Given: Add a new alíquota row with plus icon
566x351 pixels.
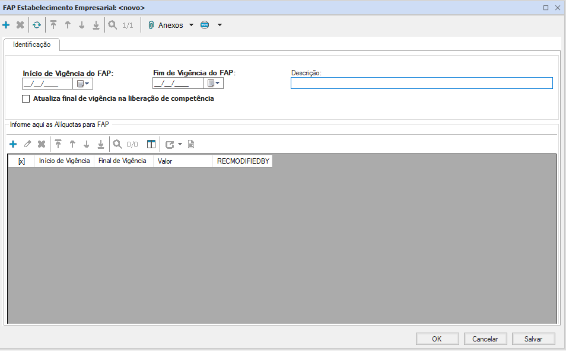Looking at the screenshot, I should 13,144.
